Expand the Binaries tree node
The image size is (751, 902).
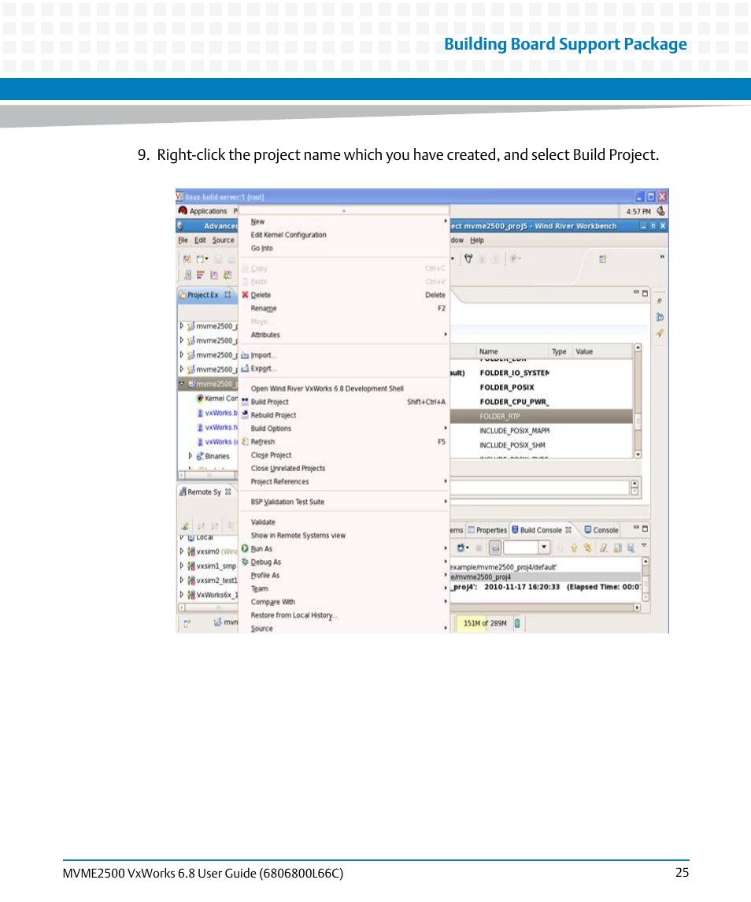(x=191, y=455)
